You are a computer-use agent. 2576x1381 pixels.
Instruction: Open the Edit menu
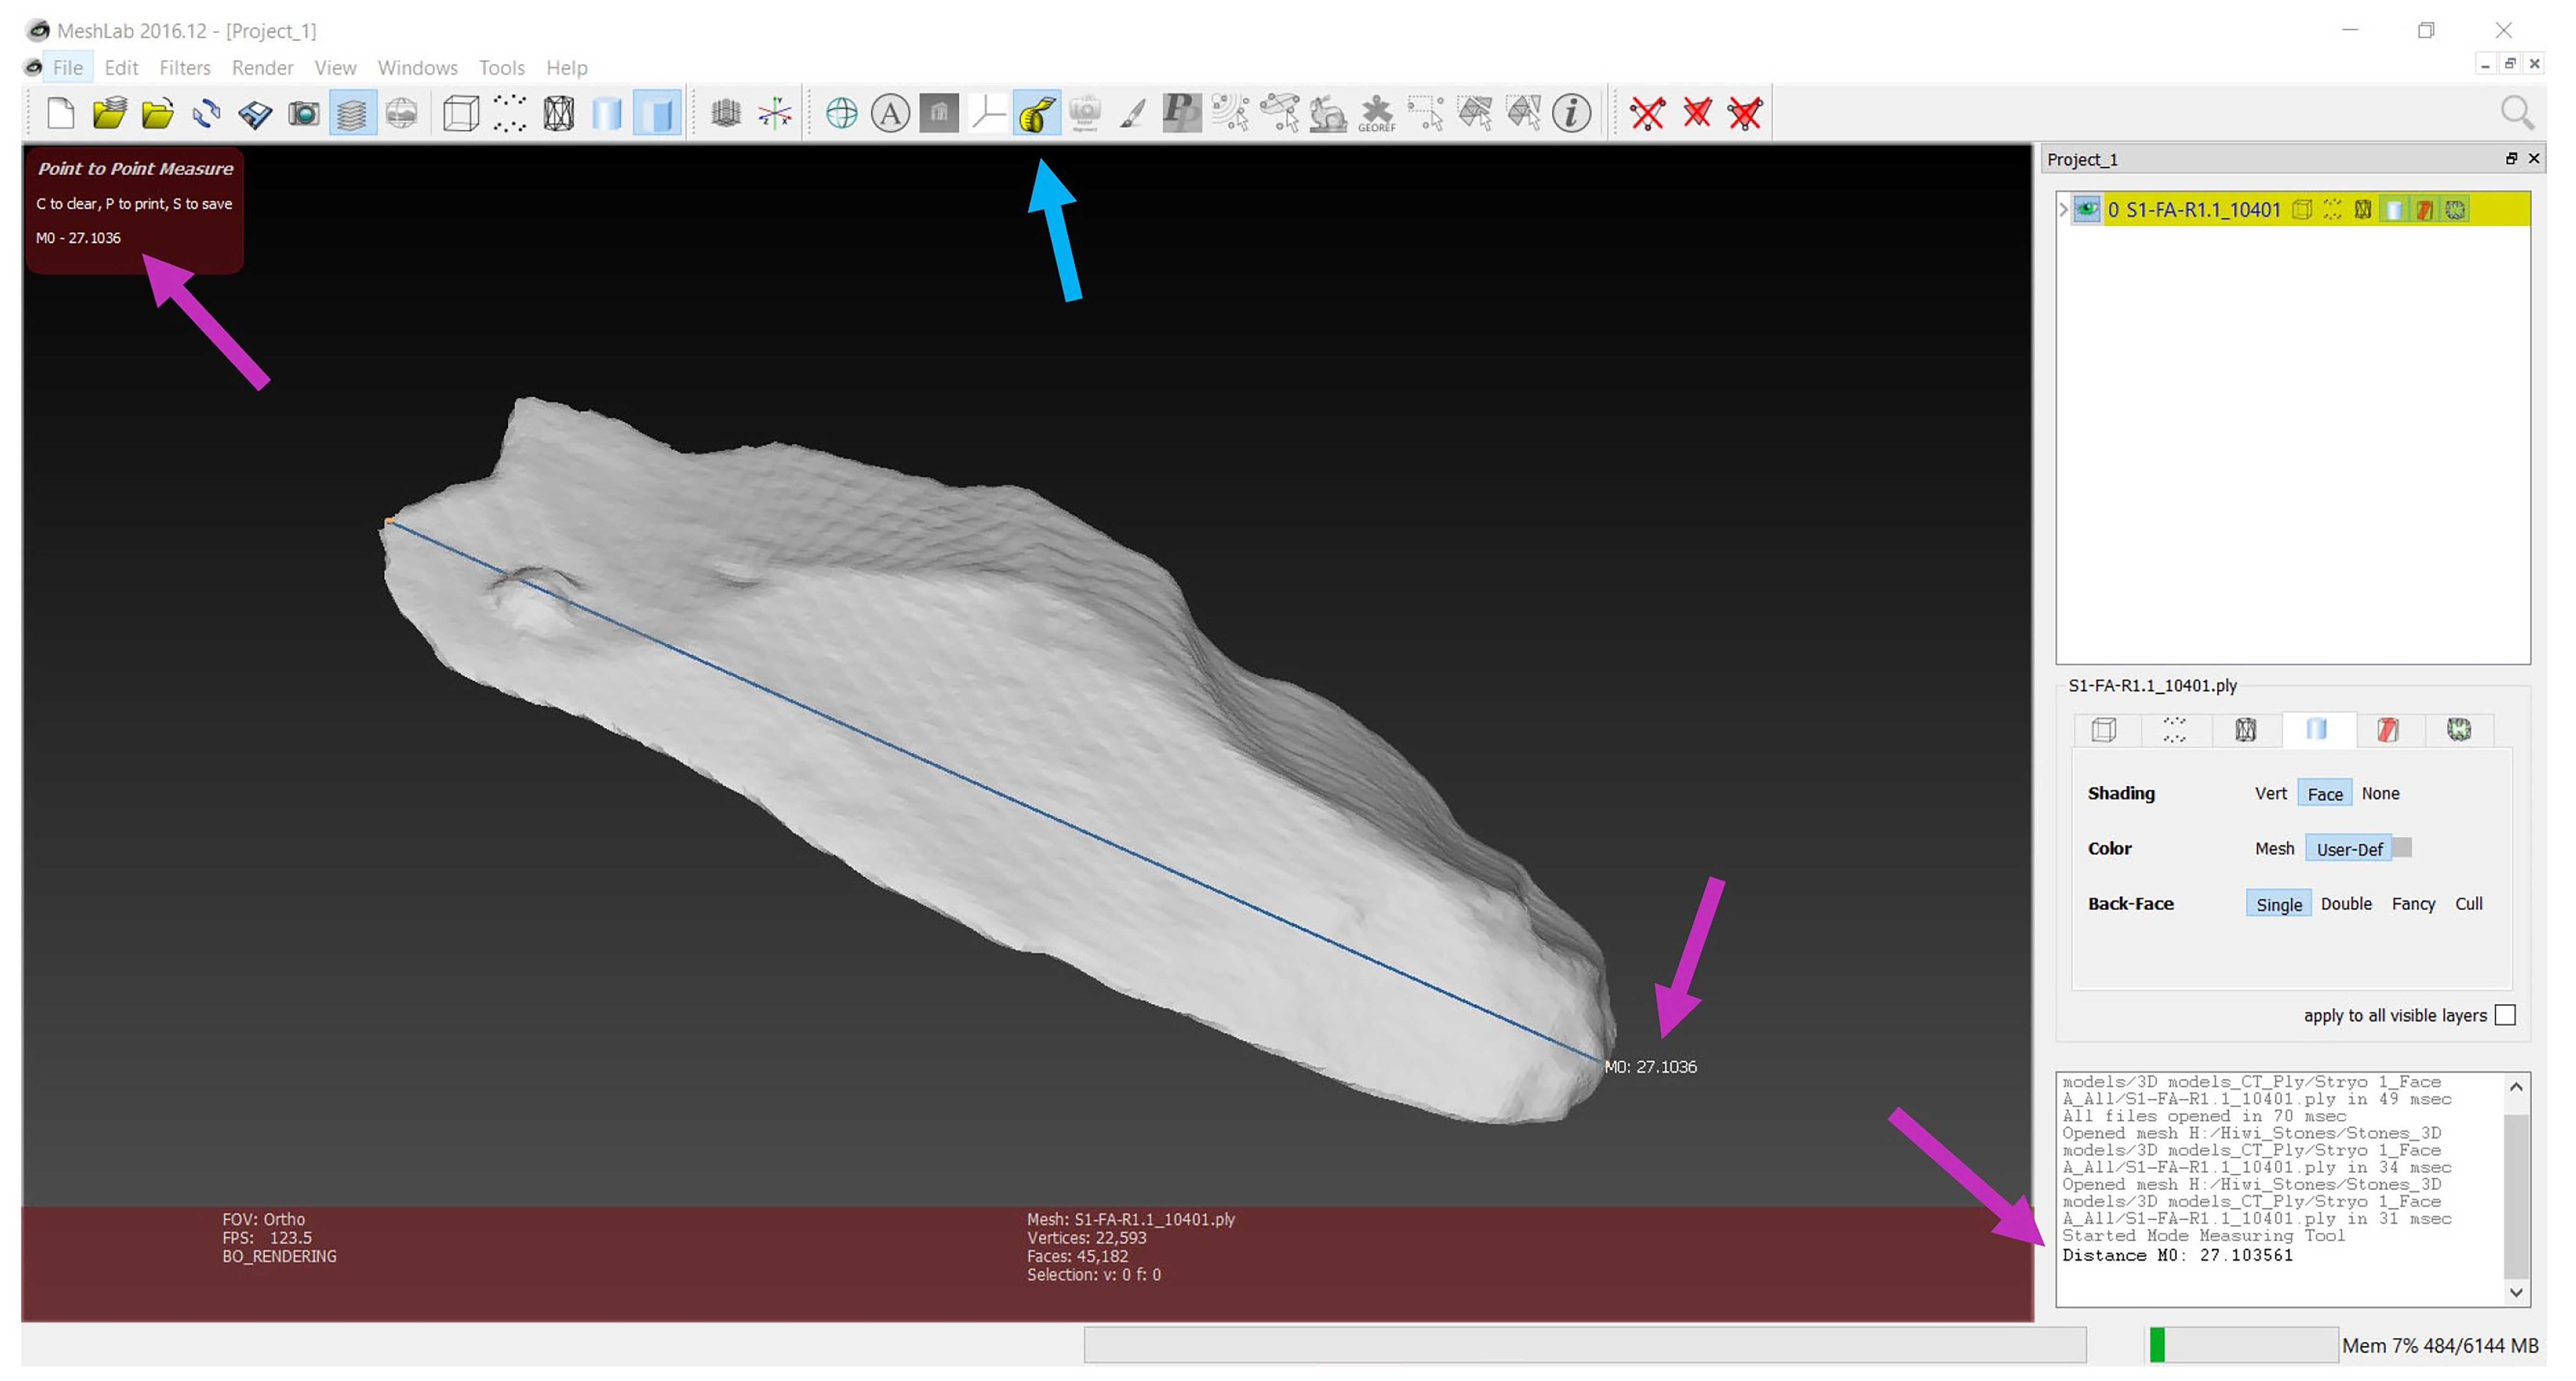click(121, 67)
